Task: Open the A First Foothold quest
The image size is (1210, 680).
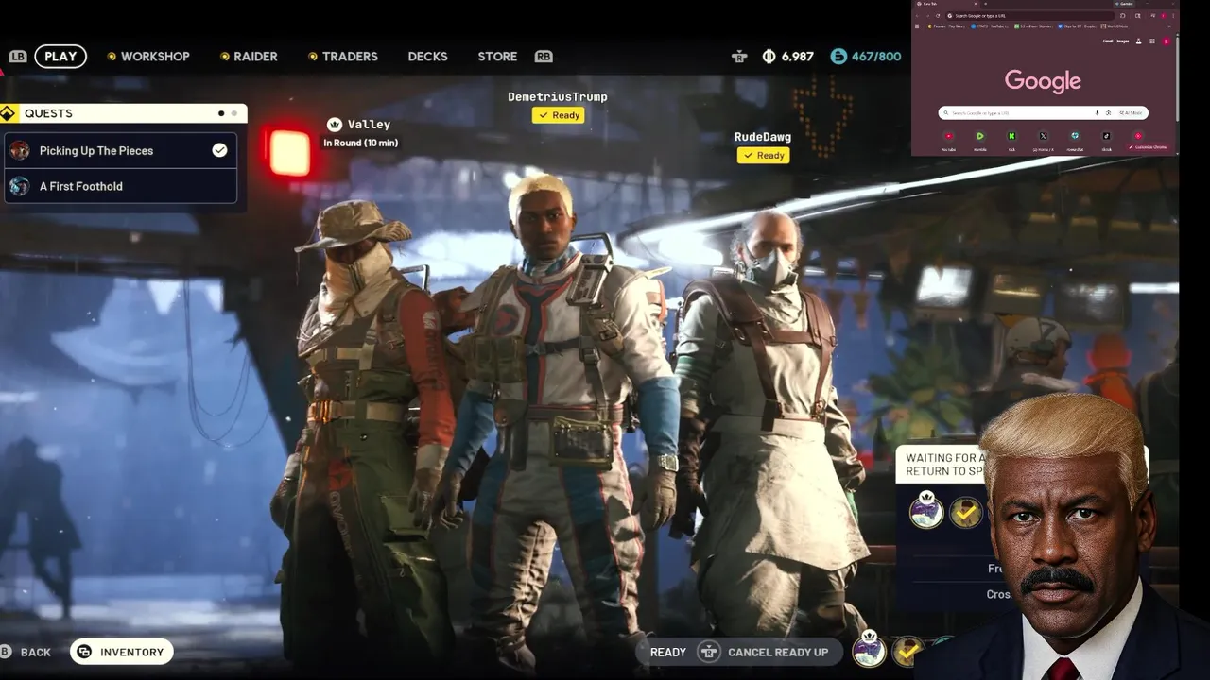Action: [x=121, y=186]
